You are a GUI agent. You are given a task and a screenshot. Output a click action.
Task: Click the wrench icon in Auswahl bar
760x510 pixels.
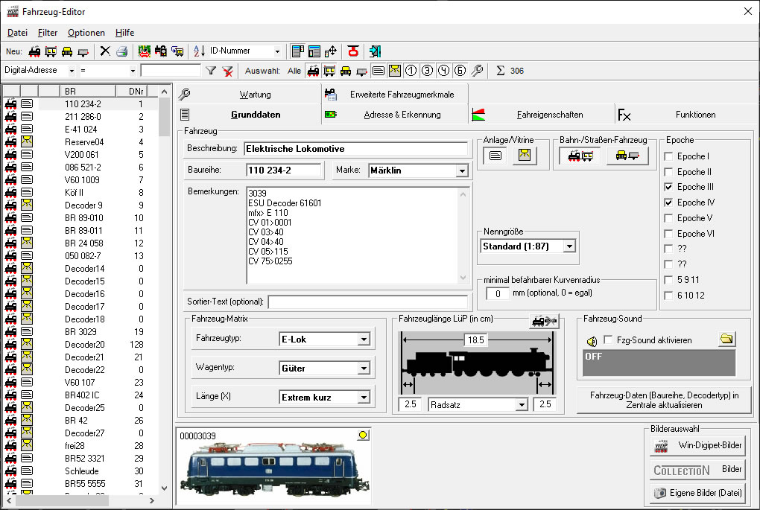click(477, 71)
